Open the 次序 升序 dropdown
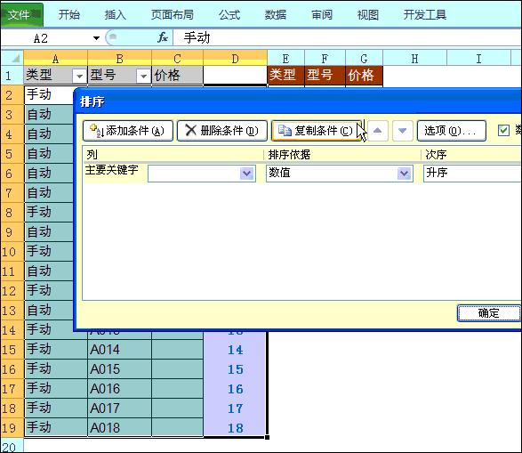The width and height of the screenshot is (522, 453). (472, 174)
